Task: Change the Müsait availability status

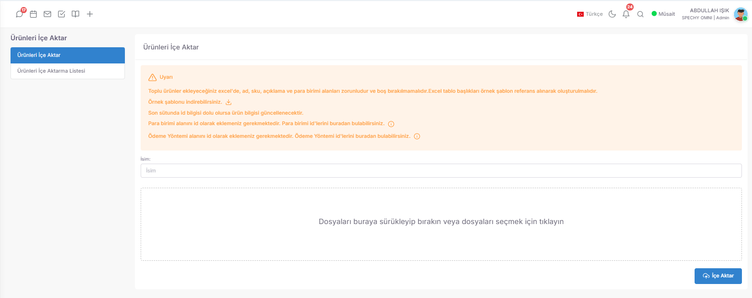Action: point(663,14)
